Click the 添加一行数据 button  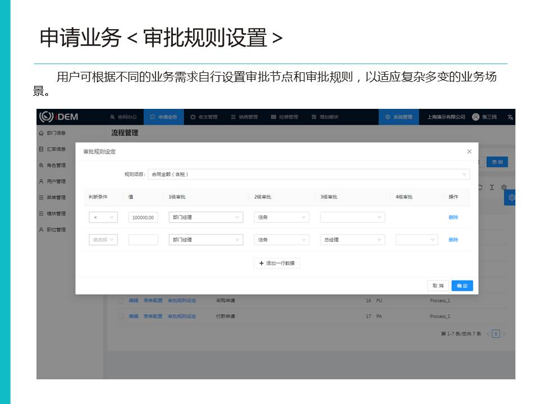(277, 263)
